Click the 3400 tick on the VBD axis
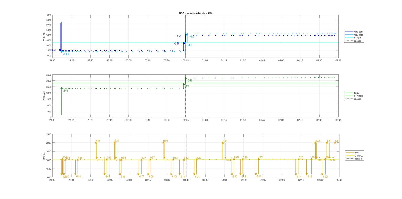Viewport: 402px width, 199px height. tap(49, 55)
